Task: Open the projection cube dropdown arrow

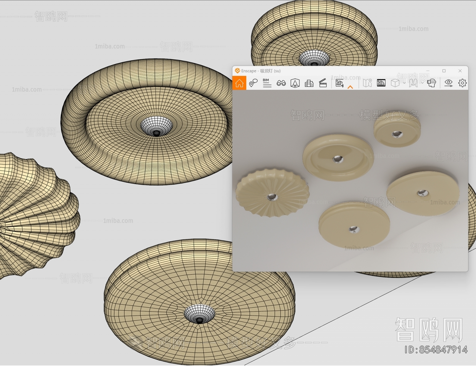Action: click(404, 83)
